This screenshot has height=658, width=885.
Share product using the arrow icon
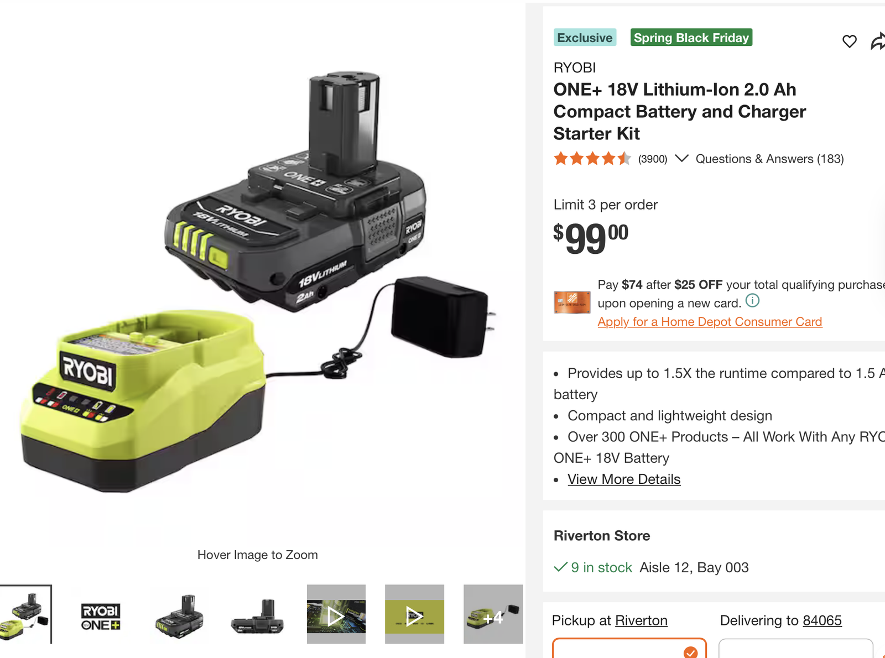(x=878, y=41)
